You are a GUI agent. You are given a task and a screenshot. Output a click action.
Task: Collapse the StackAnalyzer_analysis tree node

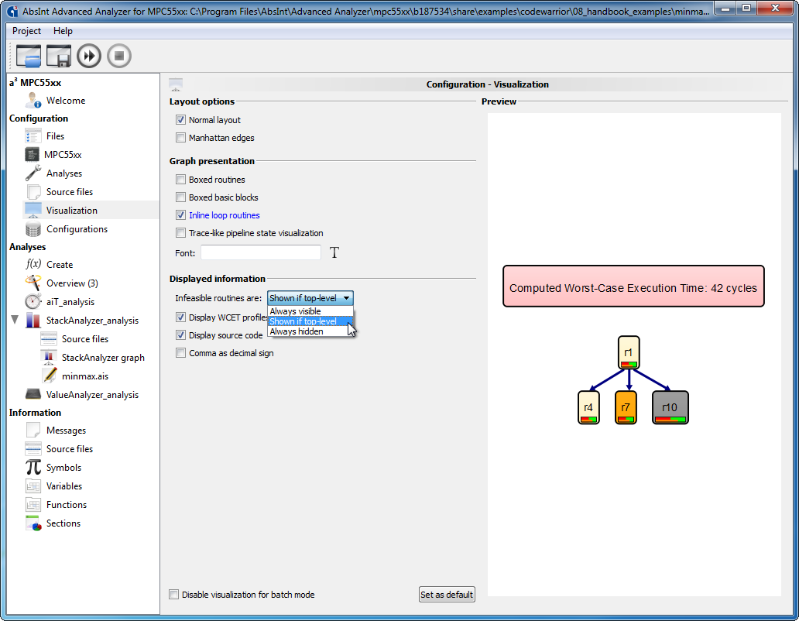[15, 320]
